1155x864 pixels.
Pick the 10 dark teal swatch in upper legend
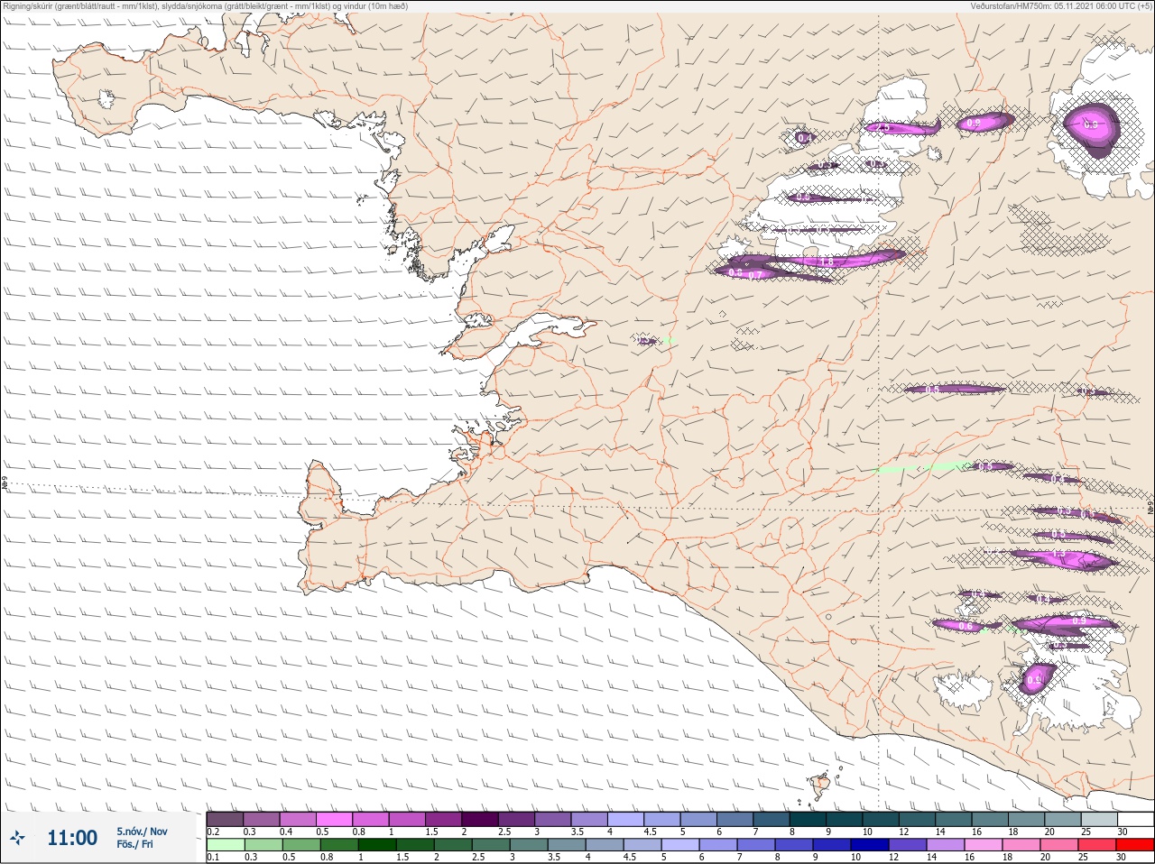[x=881, y=819]
